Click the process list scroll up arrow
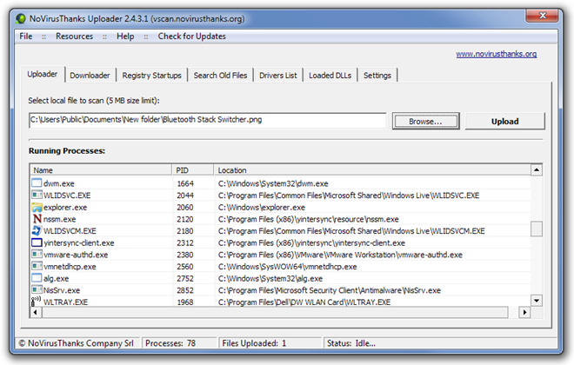Viewport: 574px width, 365px height. pyautogui.click(x=537, y=169)
